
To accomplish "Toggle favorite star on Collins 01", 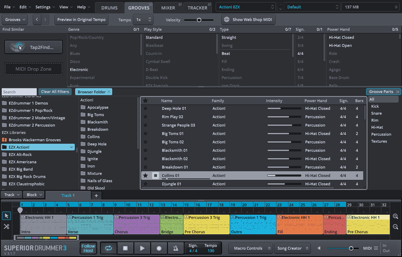I will pyautogui.click(x=145, y=176).
